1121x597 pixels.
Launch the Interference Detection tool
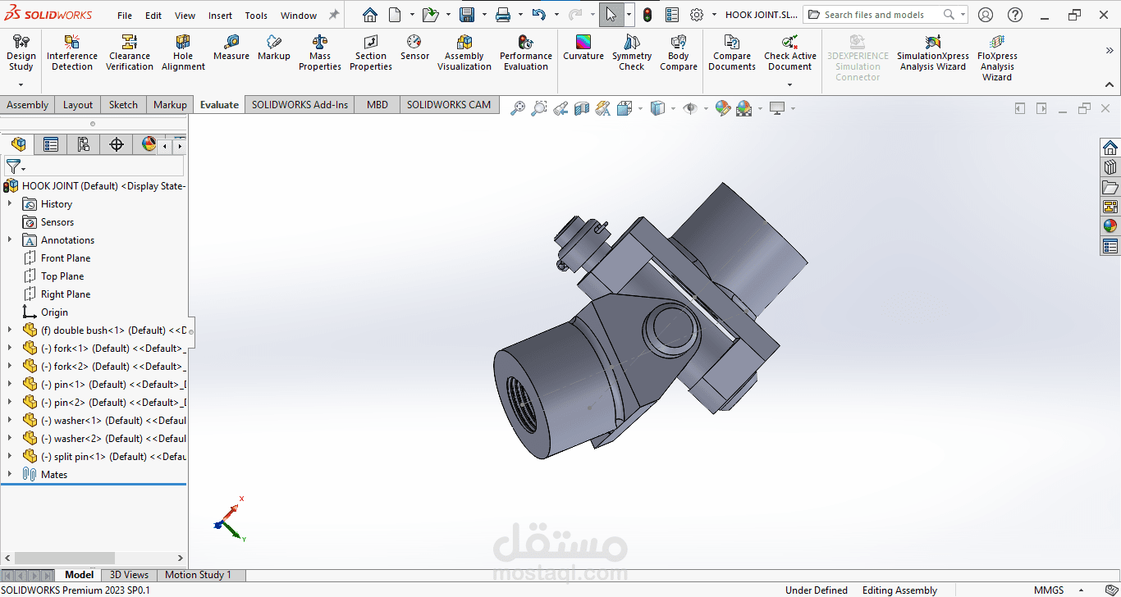point(72,52)
